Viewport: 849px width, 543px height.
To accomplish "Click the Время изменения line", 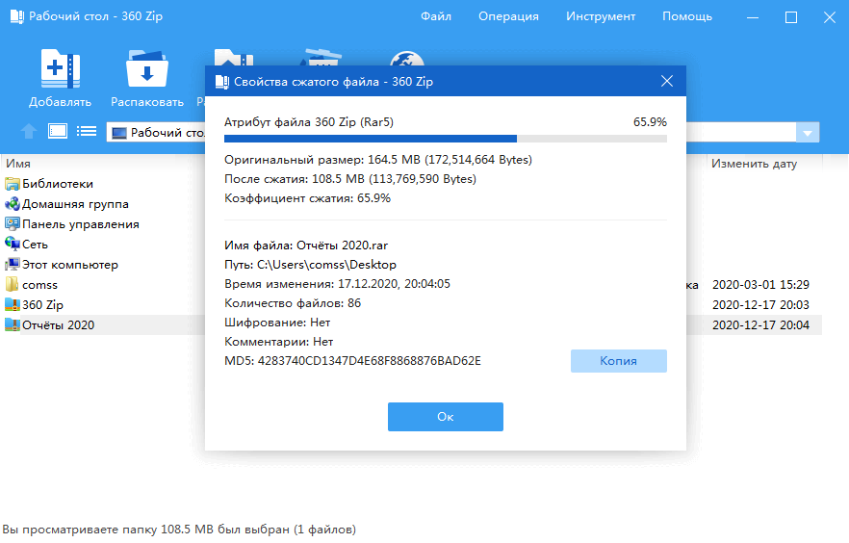I will coord(337,284).
